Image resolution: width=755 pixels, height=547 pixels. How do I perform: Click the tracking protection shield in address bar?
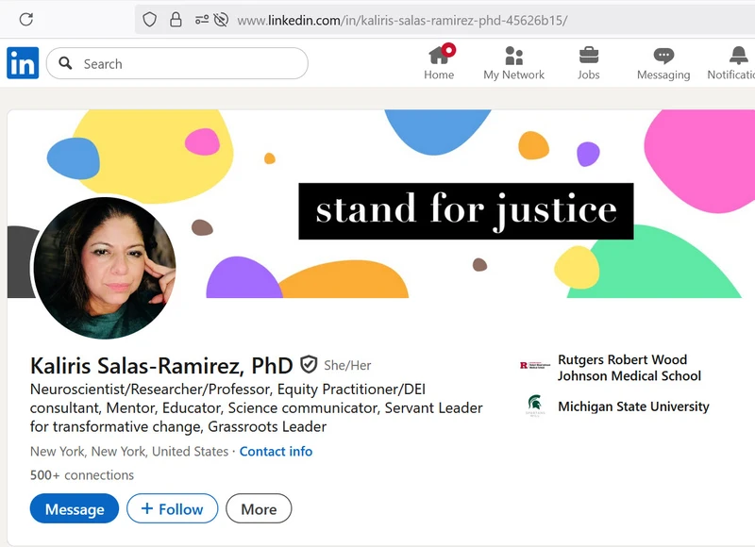pyautogui.click(x=149, y=19)
